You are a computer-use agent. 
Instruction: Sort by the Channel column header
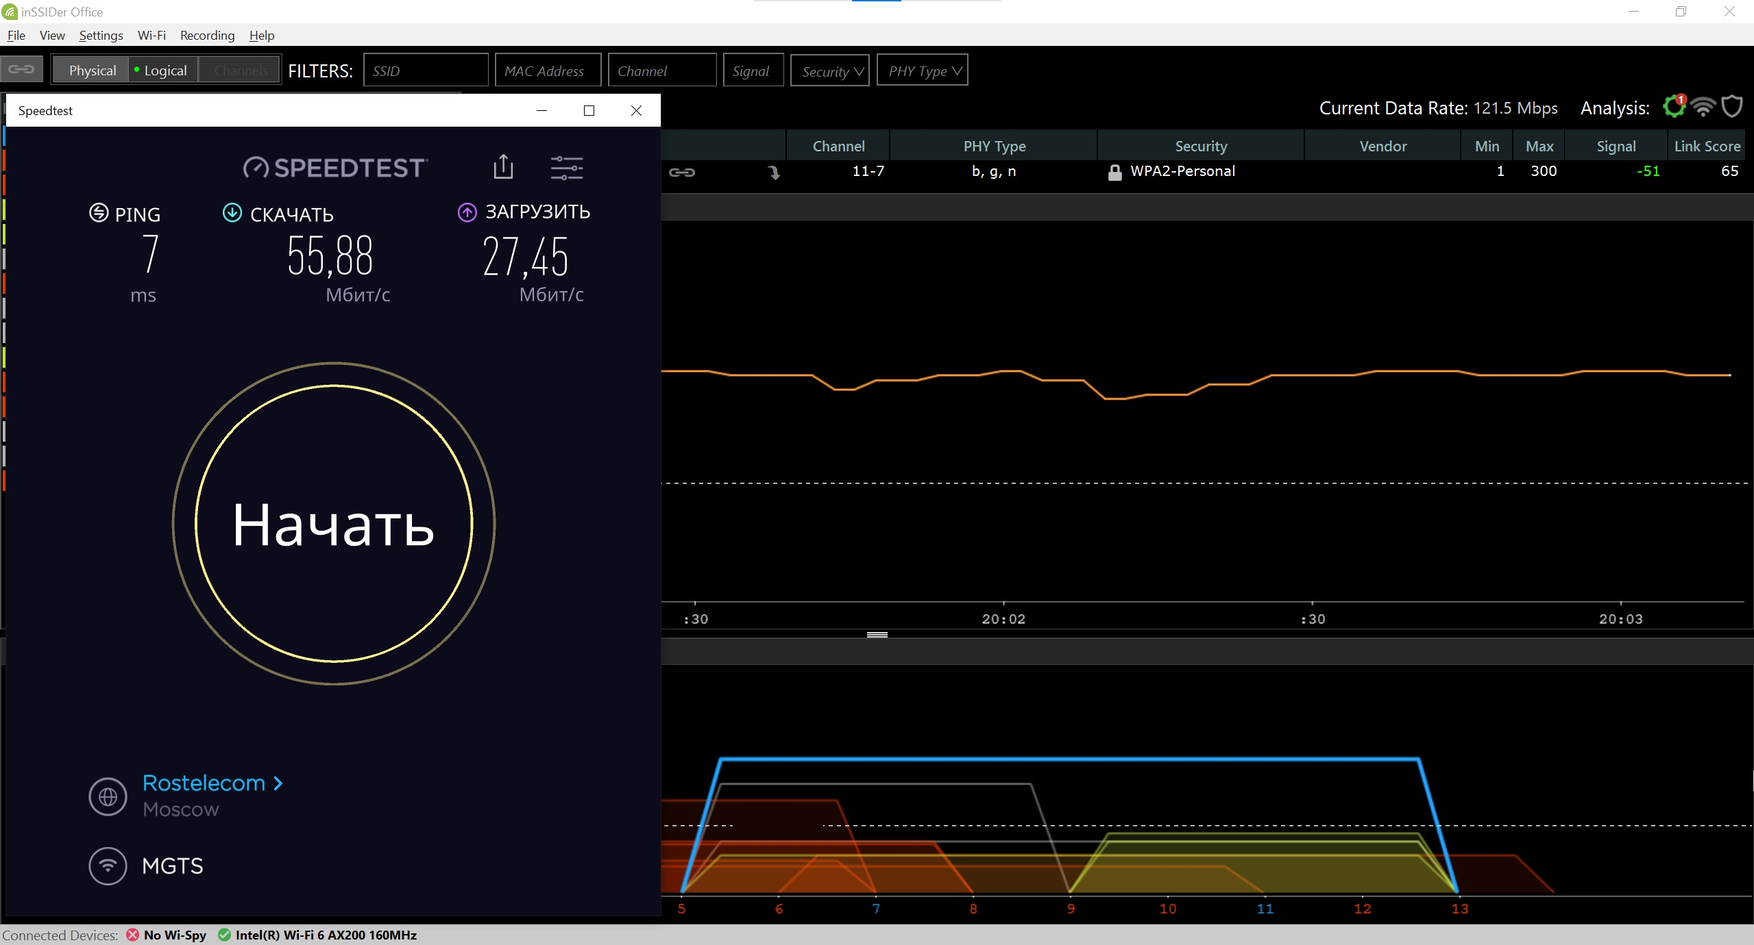(838, 146)
